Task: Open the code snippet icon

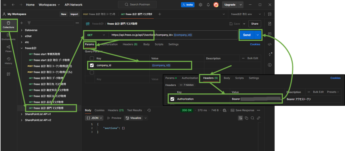Action: pyautogui.click(x=270, y=44)
